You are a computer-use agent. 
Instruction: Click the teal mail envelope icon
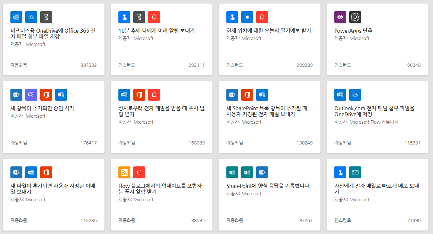click(x=355, y=172)
